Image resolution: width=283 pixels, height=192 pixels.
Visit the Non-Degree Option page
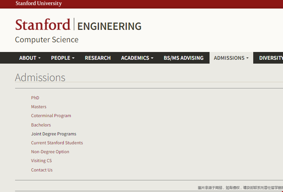click(50, 152)
